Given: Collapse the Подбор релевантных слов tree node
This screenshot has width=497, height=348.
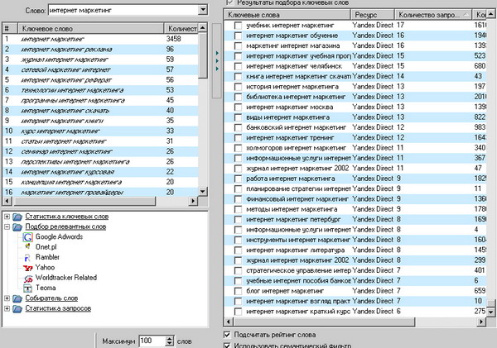Looking at the screenshot, I should (7, 227).
